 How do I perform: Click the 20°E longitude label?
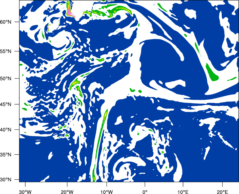(222, 192)
